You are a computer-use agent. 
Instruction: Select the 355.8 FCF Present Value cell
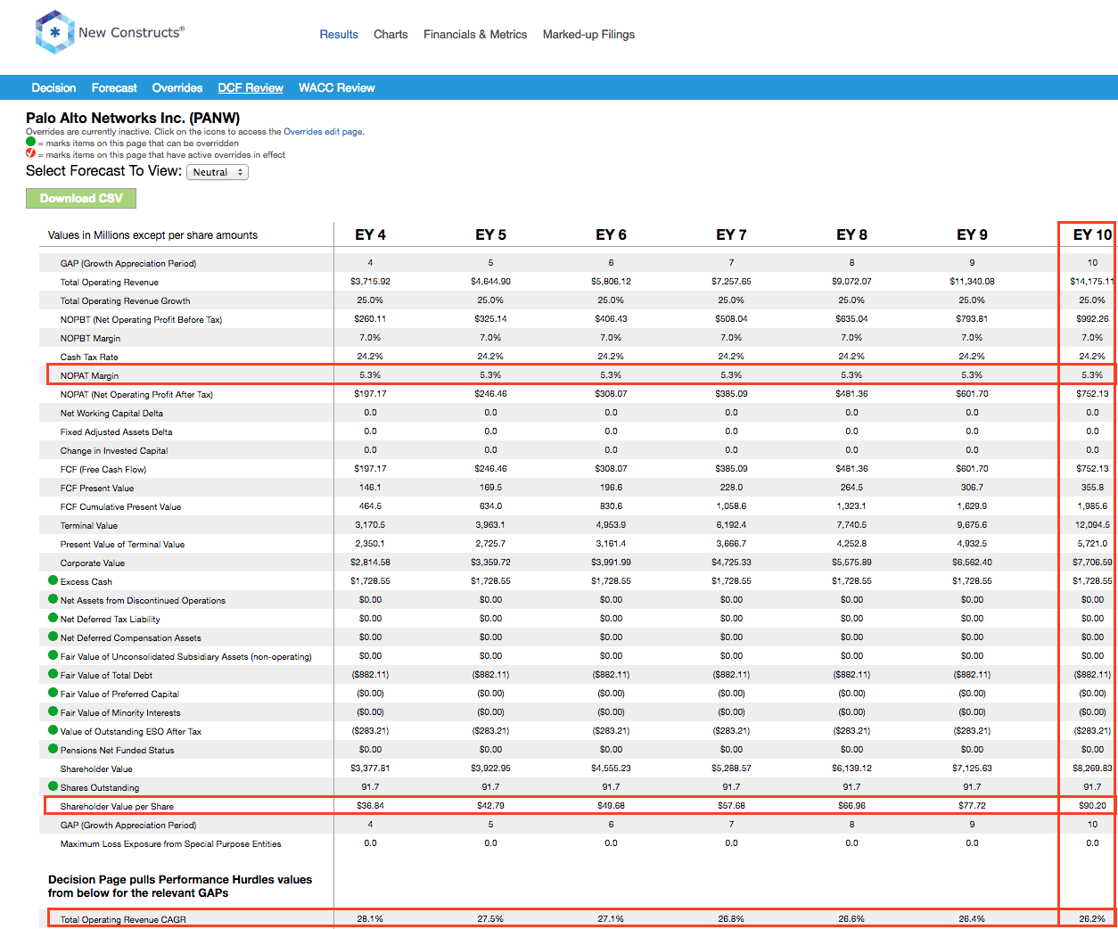tap(1092, 488)
